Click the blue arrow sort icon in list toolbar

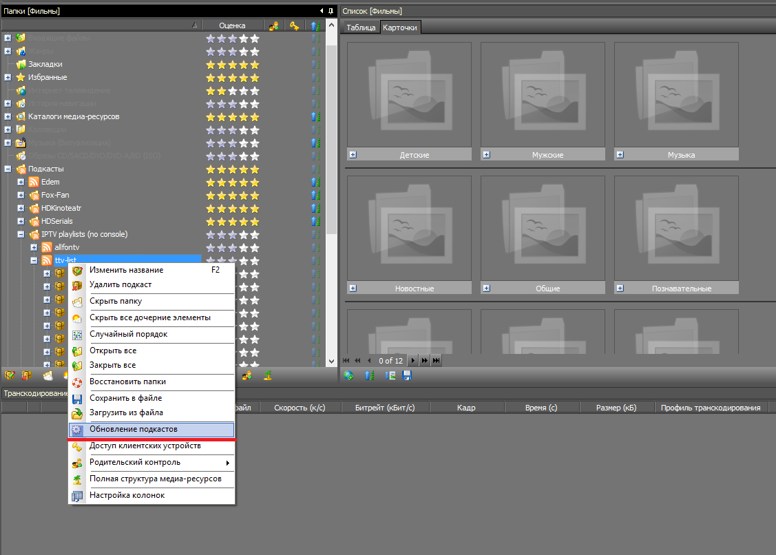[x=369, y=375]
